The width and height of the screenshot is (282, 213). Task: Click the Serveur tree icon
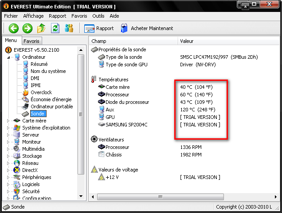[x=17, y=135]
